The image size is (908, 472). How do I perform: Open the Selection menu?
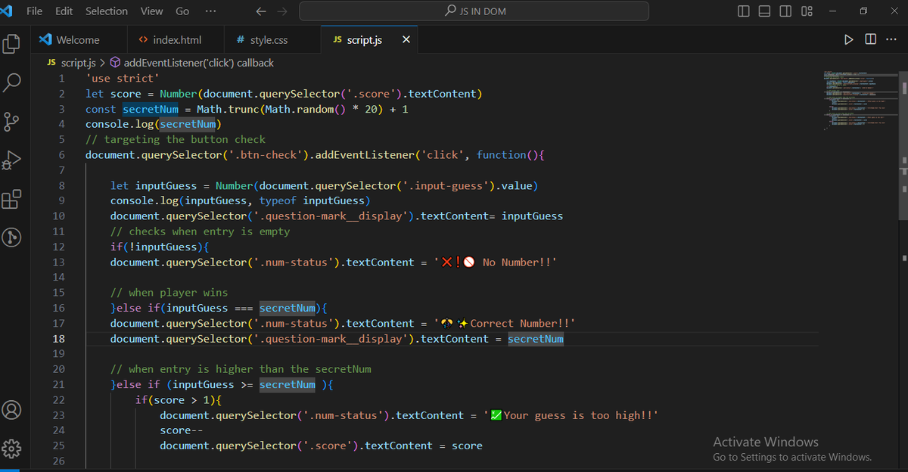tap(107, 11)
